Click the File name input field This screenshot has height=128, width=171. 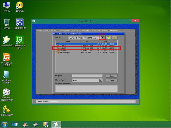click(87, 76)
